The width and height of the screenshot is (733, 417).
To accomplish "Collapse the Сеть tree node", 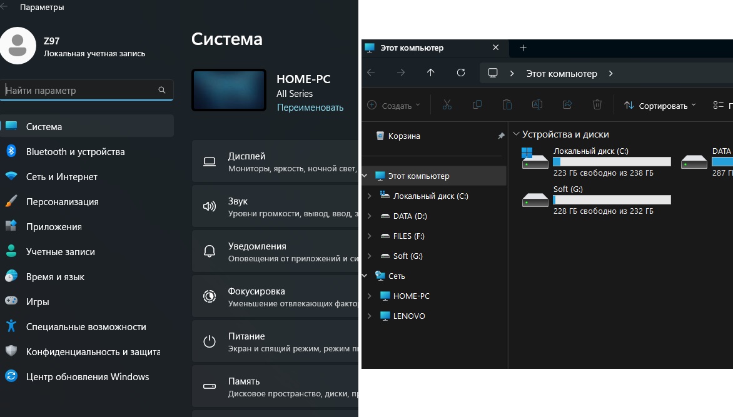I will coord(365,276).
